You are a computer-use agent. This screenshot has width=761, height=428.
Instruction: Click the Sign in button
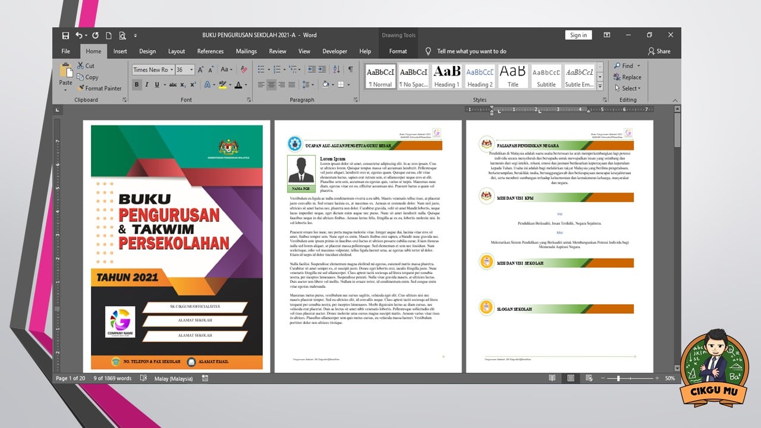(x=578, y=35)
